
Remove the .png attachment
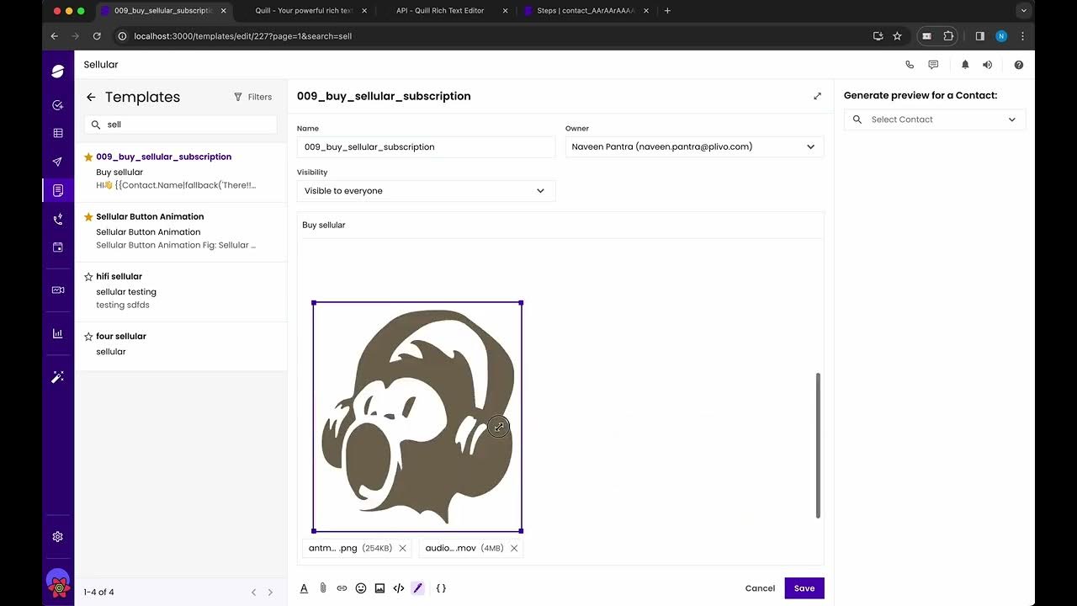click(402, 548)
